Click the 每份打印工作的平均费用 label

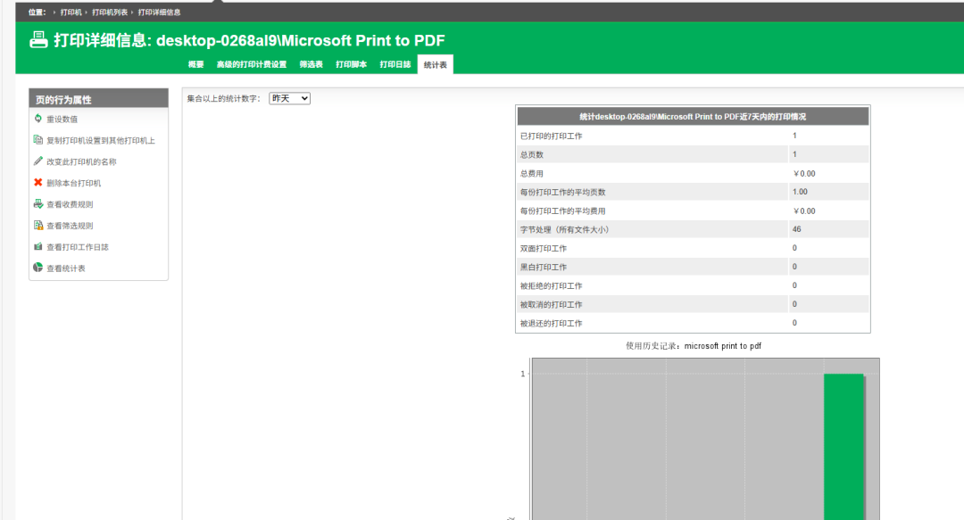563,210
